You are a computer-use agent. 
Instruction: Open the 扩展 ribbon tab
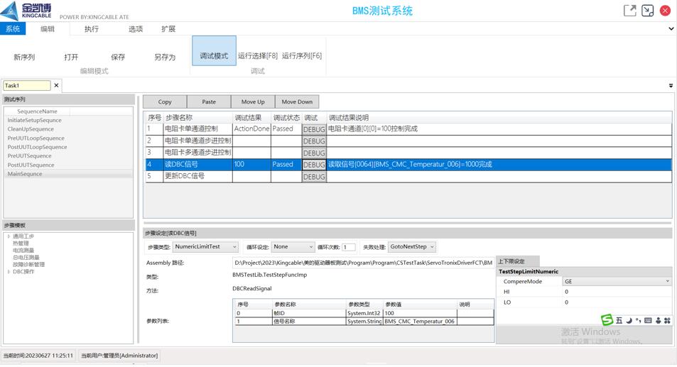pos(168,29)
